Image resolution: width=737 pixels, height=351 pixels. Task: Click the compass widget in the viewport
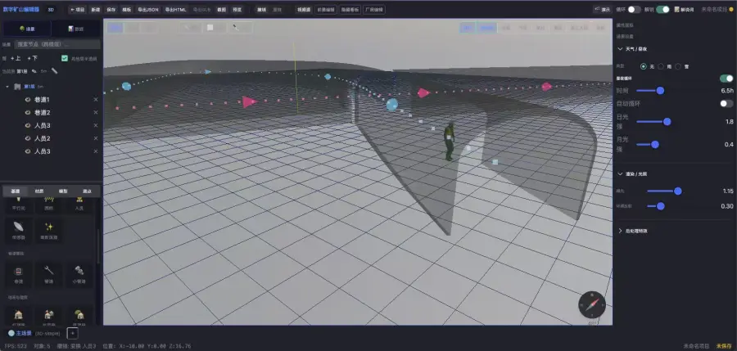[592, 304]
